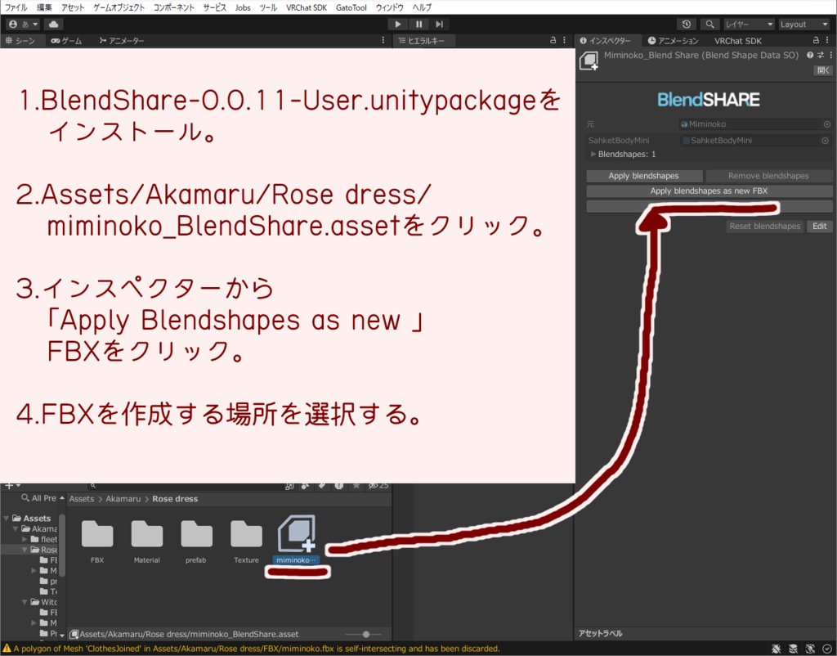Click the 開く button
This screenshot has height=656, width=837.
(x=823, y=70)
